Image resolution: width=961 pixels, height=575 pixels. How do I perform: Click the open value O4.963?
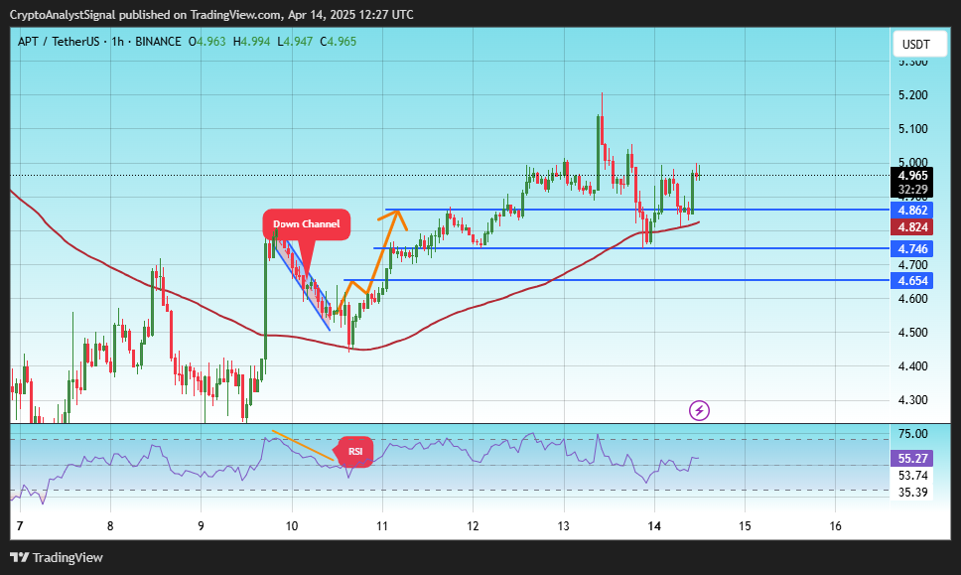pos(206,42)
